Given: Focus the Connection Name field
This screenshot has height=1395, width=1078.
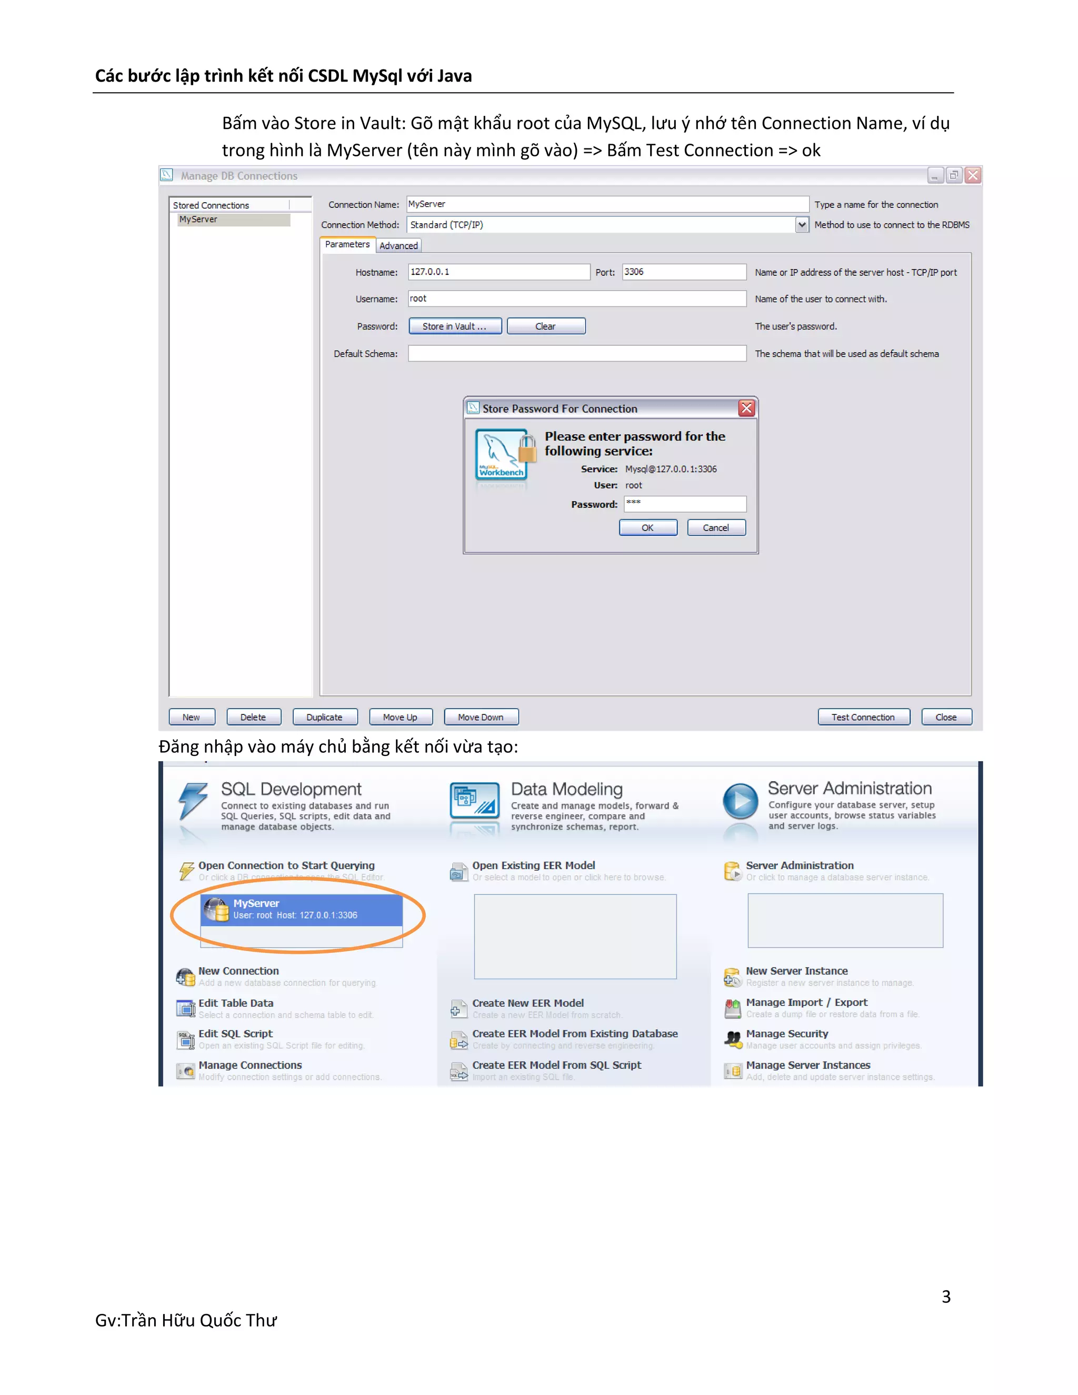Looking at the screenshot, I should tap(607, 204).
